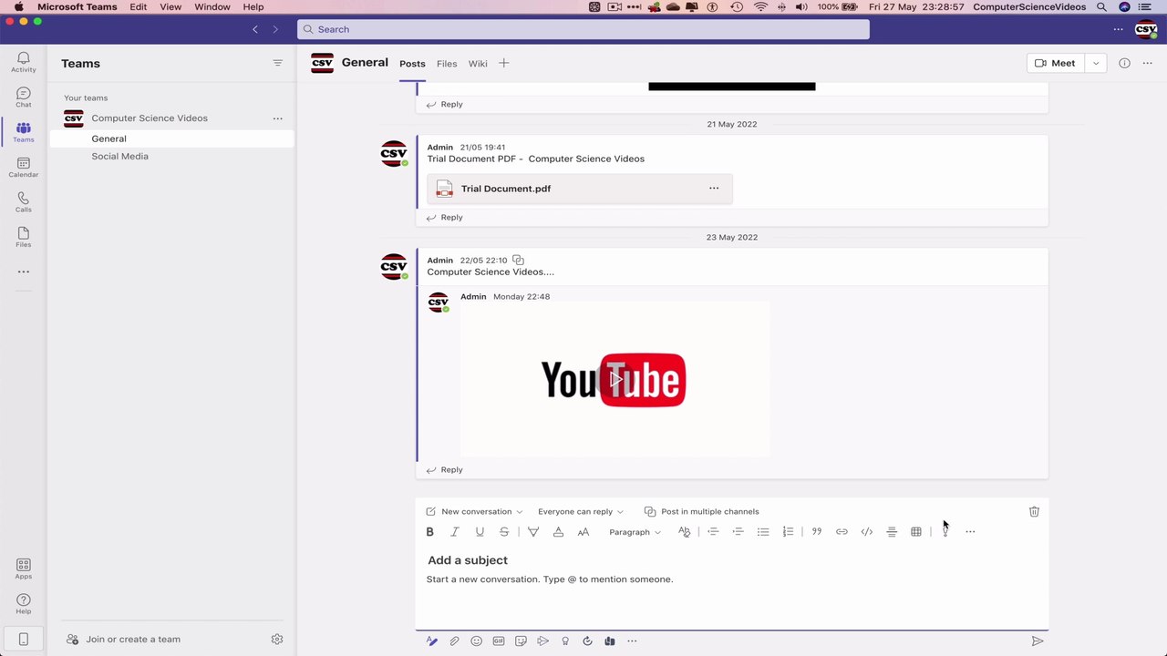The width and height of the screenshot is (1167, 656).
Task: Expand the Meet options arrow
Action: coord(1096,64)
